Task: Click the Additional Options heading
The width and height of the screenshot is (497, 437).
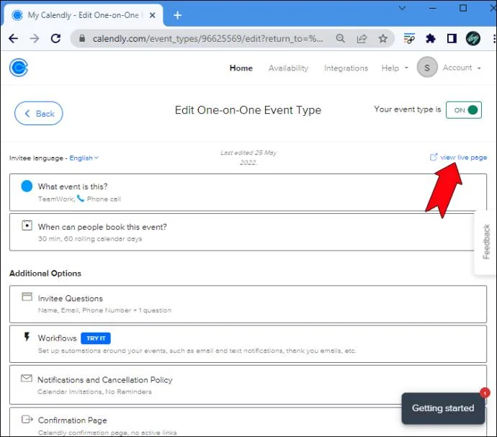Action: [x=45, y=273]
